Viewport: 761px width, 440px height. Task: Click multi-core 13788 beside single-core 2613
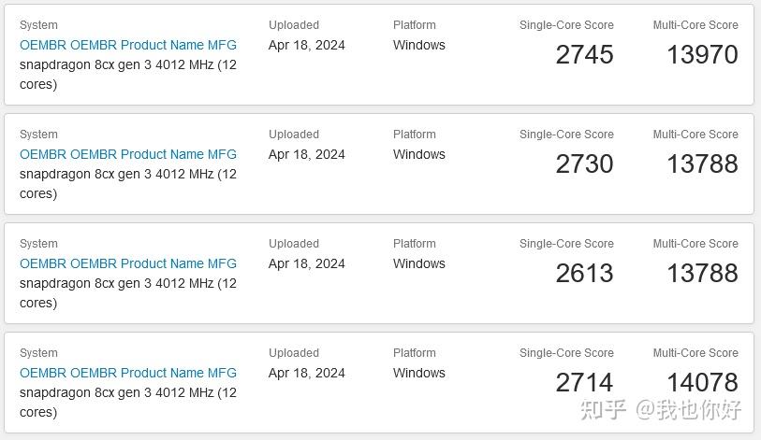click(x=702, y=274)
